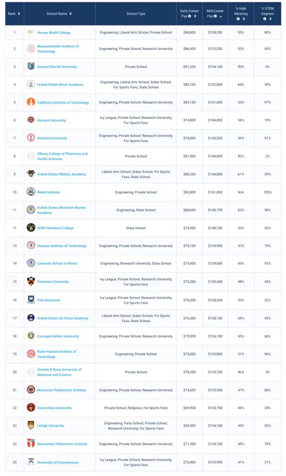Click the % High Meaning info icon
The image size is (286, 476).
click(238, 19)
